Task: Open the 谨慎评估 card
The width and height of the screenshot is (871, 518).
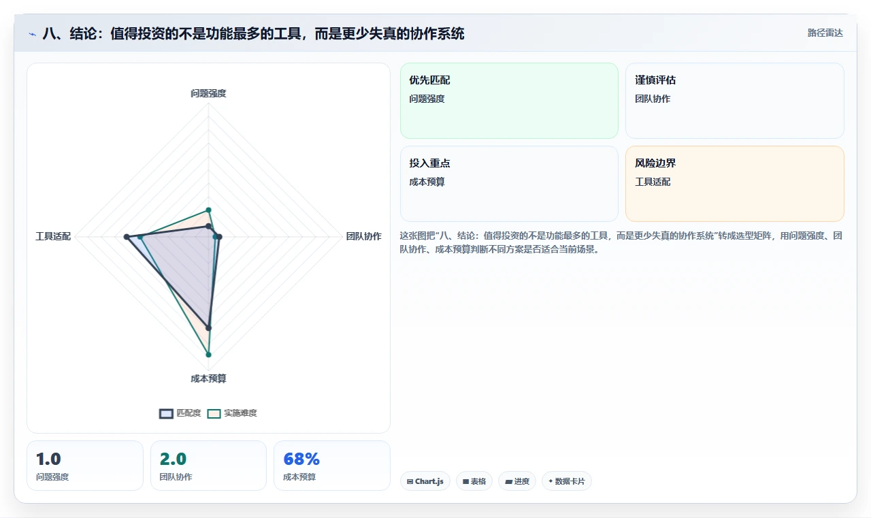Action: [735, 101]
